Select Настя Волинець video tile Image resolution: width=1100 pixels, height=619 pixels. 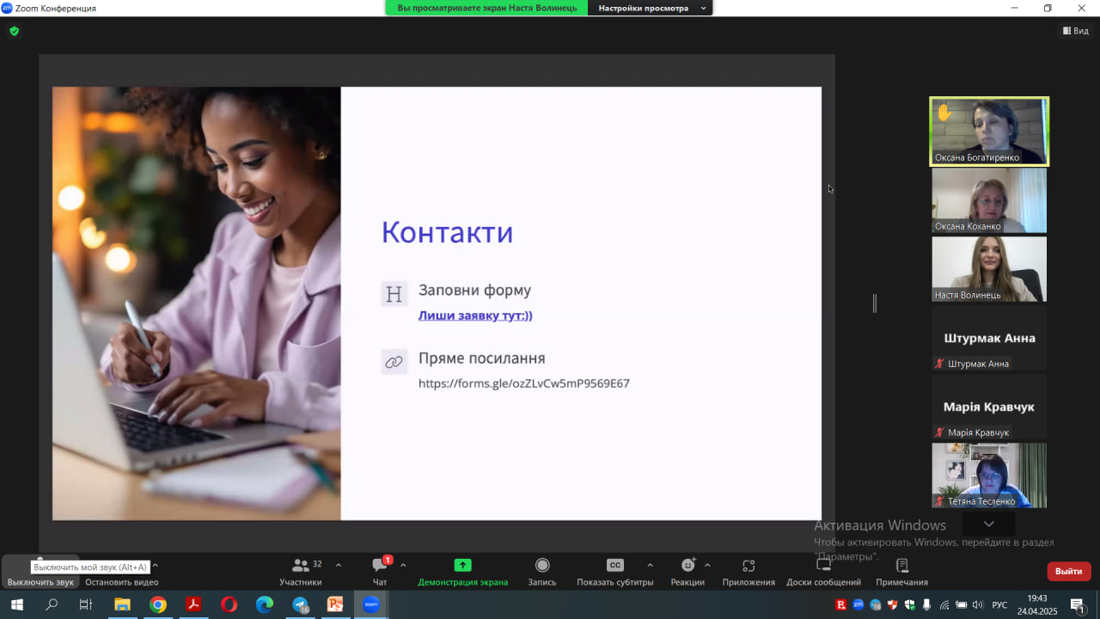click(989, 269)
